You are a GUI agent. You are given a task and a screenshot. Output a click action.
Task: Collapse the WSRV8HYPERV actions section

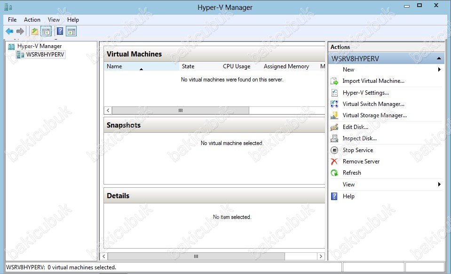click(x=439, y=58)
